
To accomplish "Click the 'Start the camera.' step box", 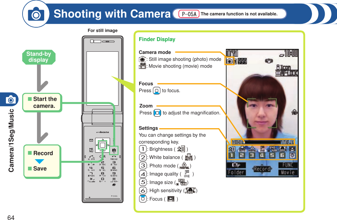I will point(42,102).
